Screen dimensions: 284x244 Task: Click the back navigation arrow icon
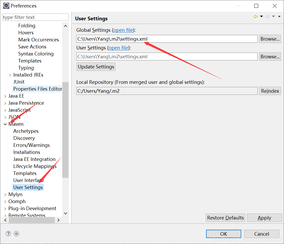pyautogui.click(x=256, y=17)
